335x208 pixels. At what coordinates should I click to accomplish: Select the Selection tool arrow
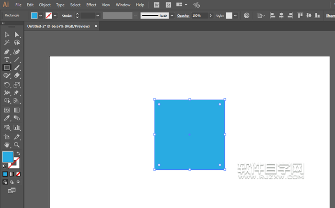pyautogui.click(x=7, y=35)
